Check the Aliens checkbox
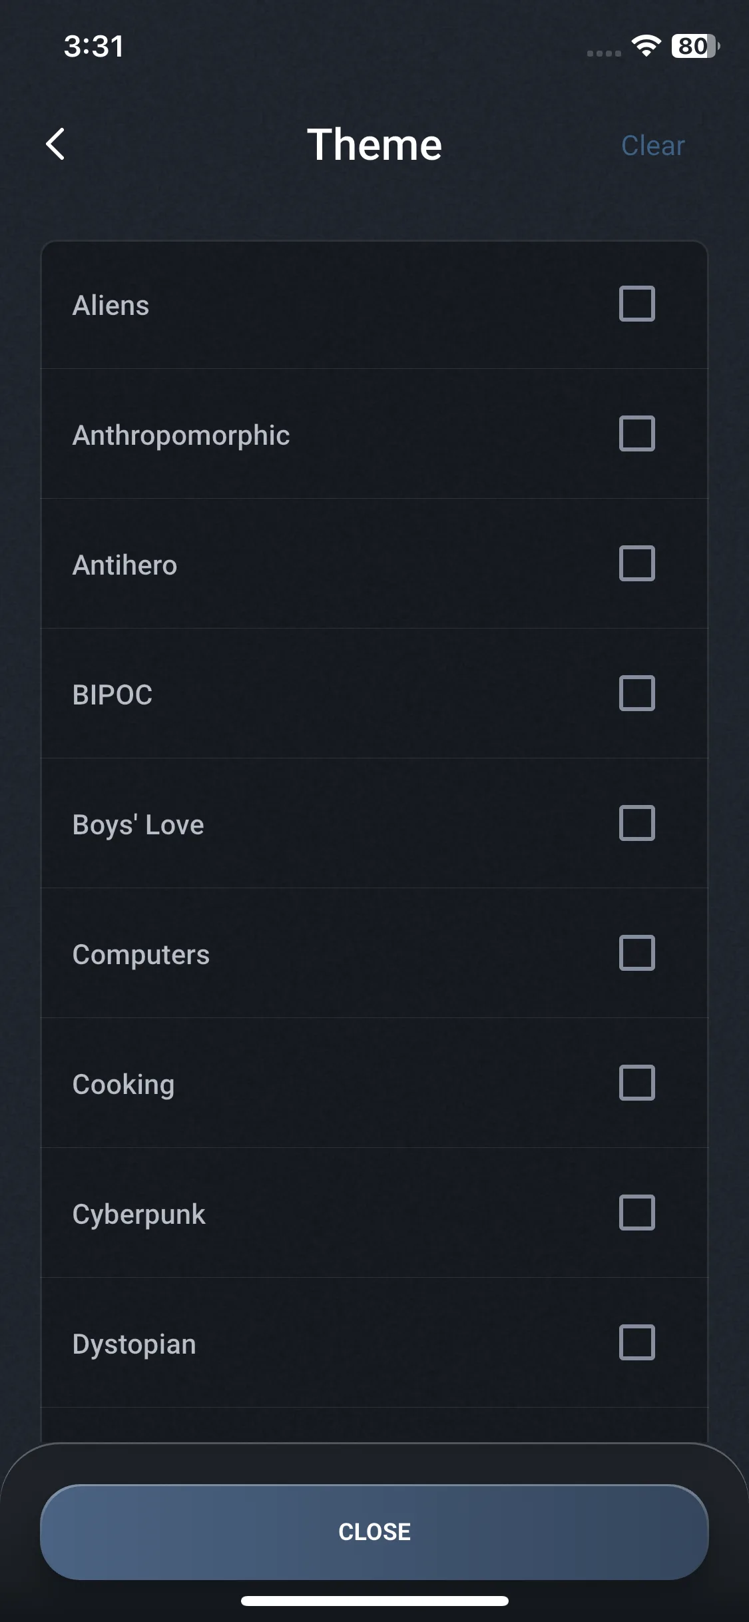The height and width of the screenshot is (1622, 749). click(x=636, y=304)
